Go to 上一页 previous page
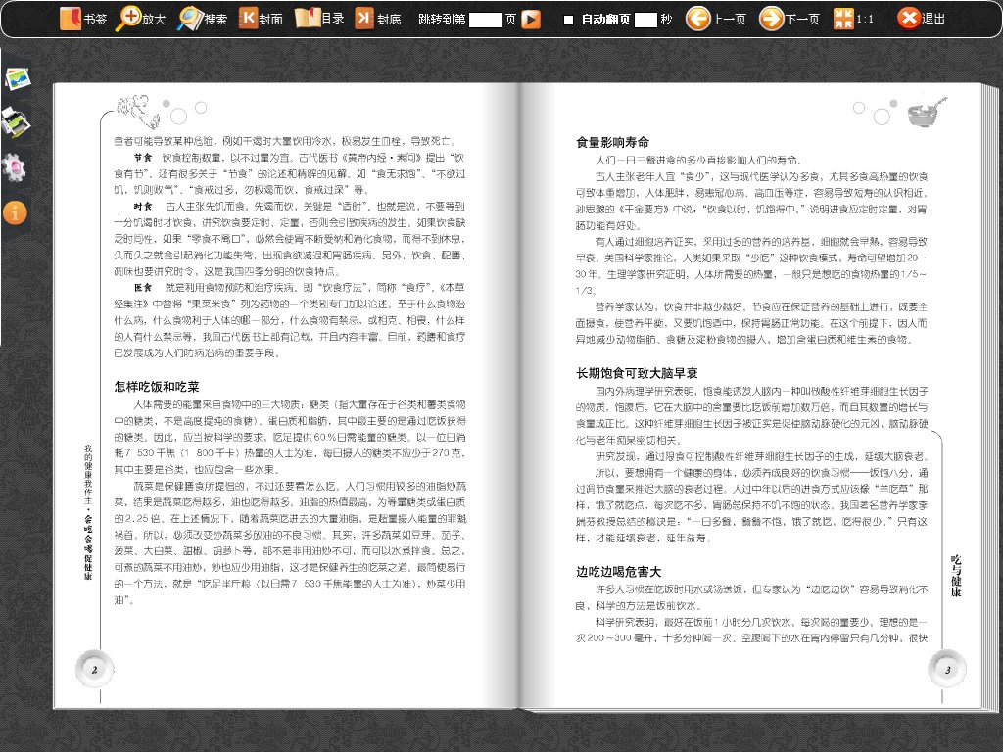 716,19
